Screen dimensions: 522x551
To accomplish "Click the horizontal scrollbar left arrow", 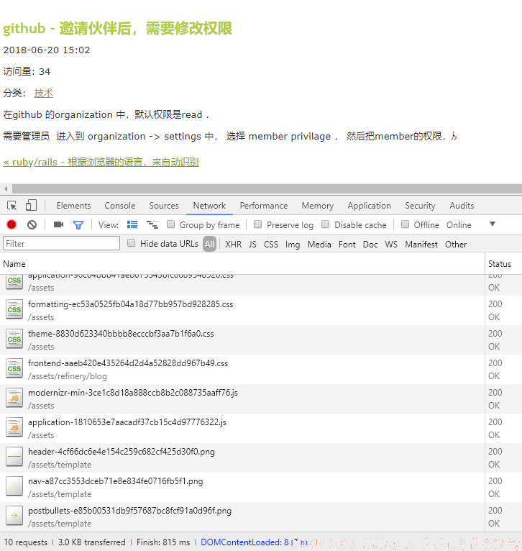I will [x=6, y=188].
